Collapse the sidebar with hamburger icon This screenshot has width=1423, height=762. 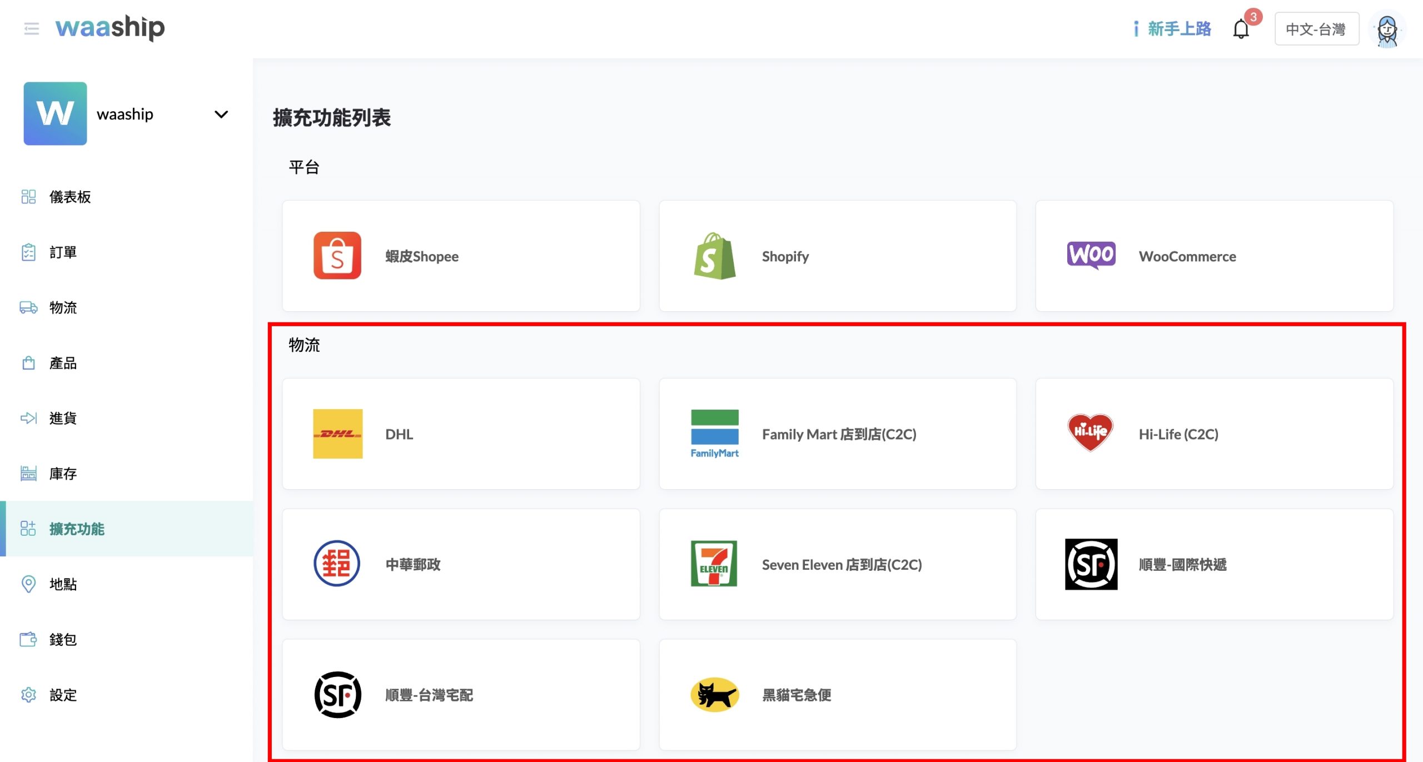31,28
